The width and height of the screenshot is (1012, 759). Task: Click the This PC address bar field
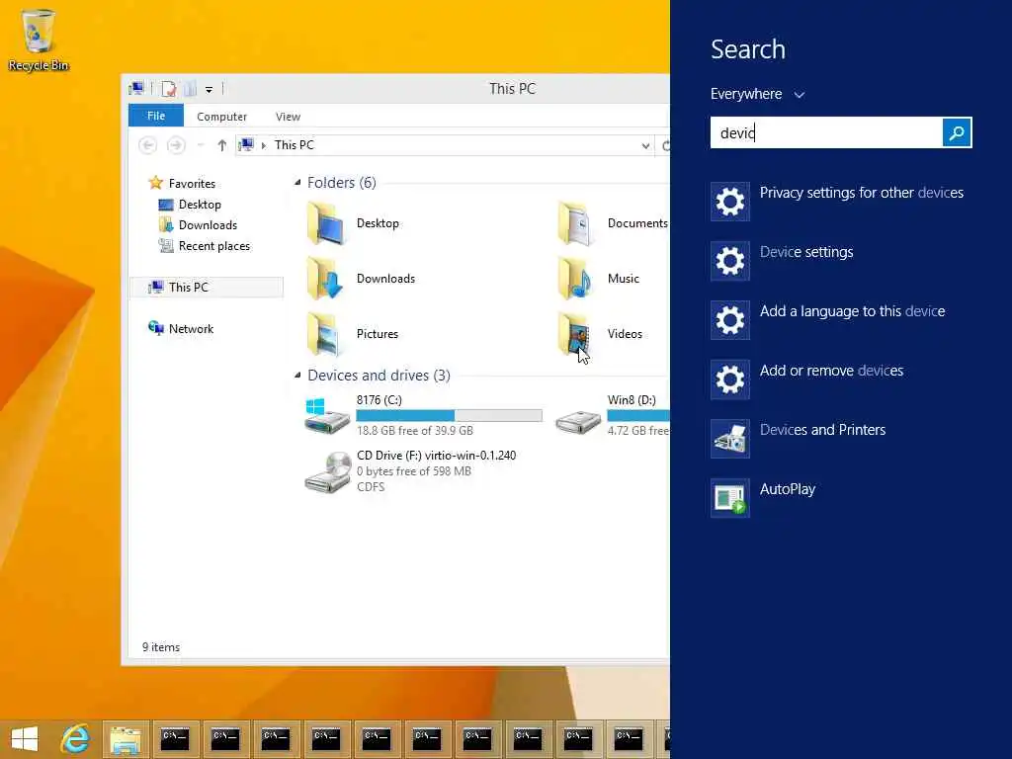445,145
